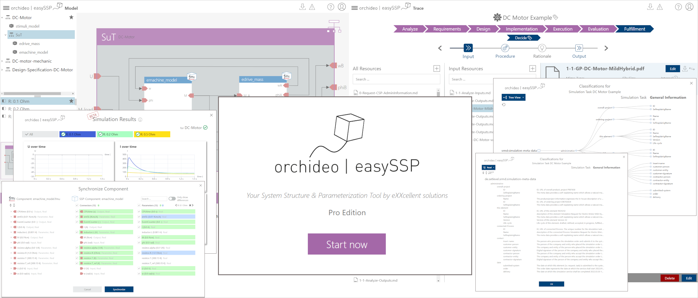698x298 pixels.
Task: Click fmi badge on edrive_mass block
Action: pyautogui.click(x=287, y=76)
